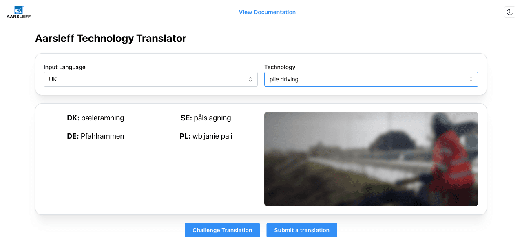Open the Input Language dropdown showing UK
The image size is (522, 244).
coord(150,79)
